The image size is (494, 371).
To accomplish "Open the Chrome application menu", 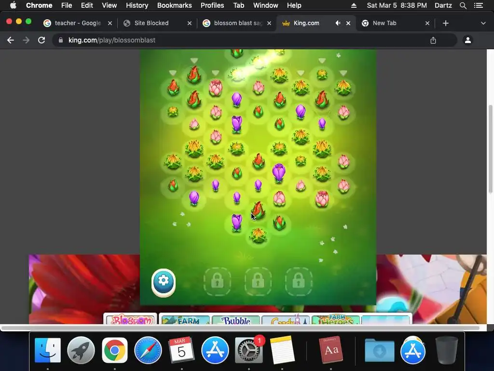I will 39,5.
